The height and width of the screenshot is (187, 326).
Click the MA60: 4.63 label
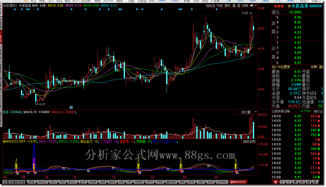pos(109,5)
